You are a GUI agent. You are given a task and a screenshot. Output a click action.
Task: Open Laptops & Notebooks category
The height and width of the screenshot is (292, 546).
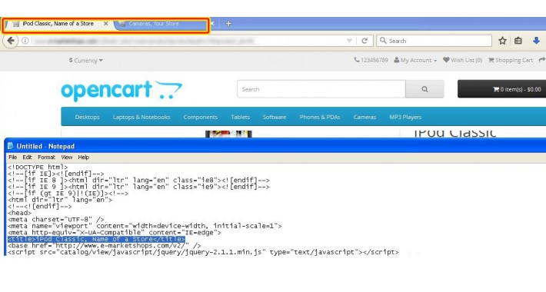pyautogui.click(x=141, y=117)
